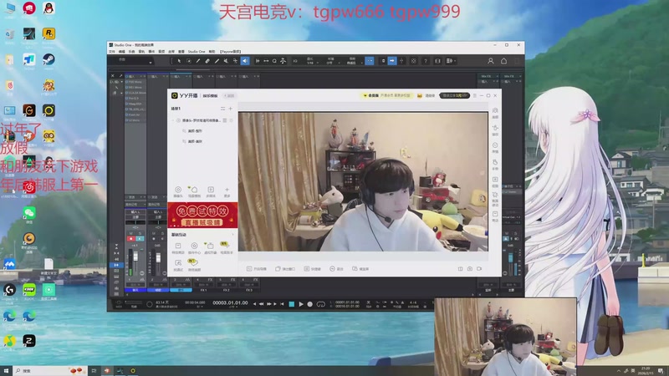Screen dimensions: 669x376
Task: Click the orientation button below YY preview
Action: point(361,269)
